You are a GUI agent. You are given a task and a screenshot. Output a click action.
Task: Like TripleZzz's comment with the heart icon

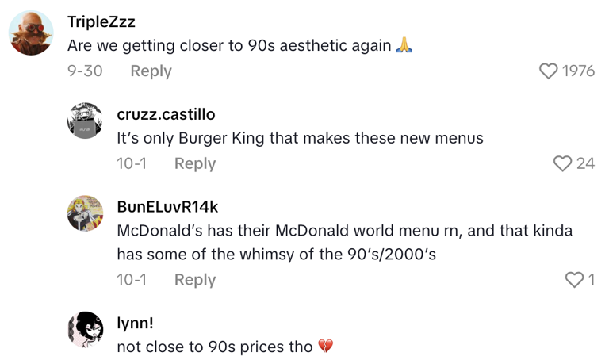pos(548,71)
